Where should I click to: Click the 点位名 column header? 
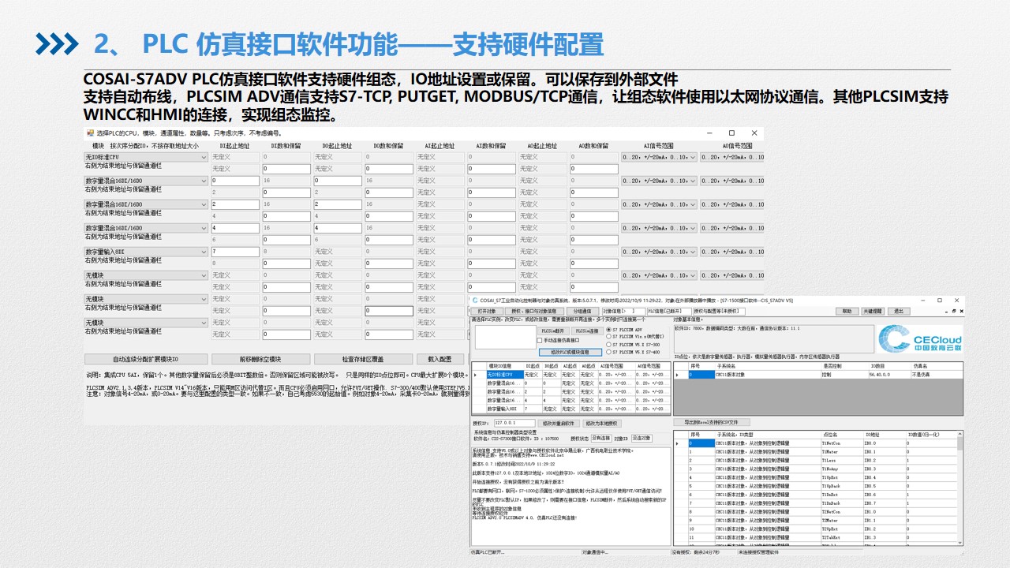click(841, 435)
